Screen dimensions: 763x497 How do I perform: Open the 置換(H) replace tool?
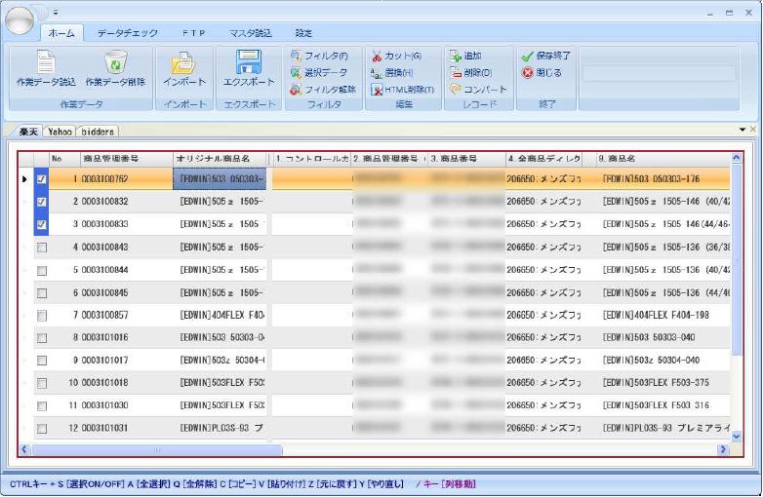(392, 73)
